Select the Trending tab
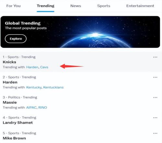Screen dimensions: 162x143 pos(45,6)
